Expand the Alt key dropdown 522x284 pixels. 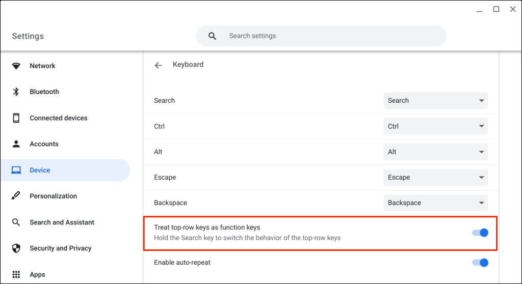pyautogui.click(x=435, y=152)
